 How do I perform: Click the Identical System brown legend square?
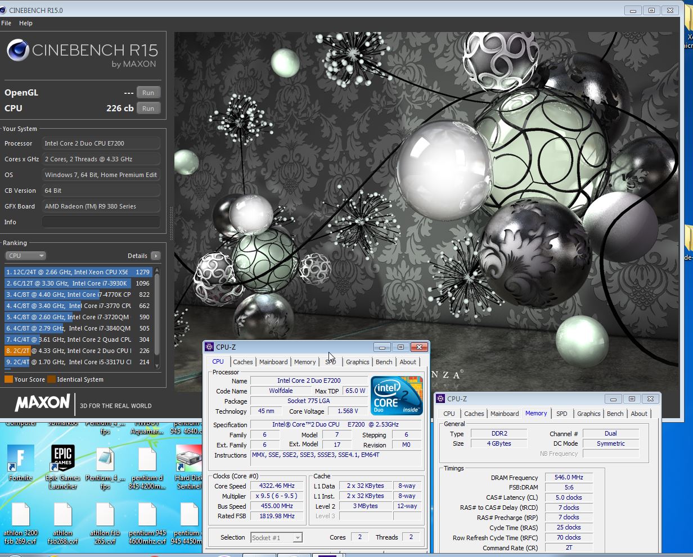pyautogui.click(x=51, y=379)
